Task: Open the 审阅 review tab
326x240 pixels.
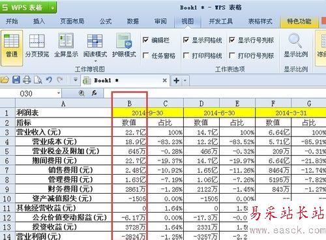Action: tap(160, 22)
